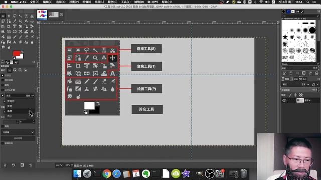321x180 pixels.
Task: Refresh brushes list icon
Action: pos(310,73)
